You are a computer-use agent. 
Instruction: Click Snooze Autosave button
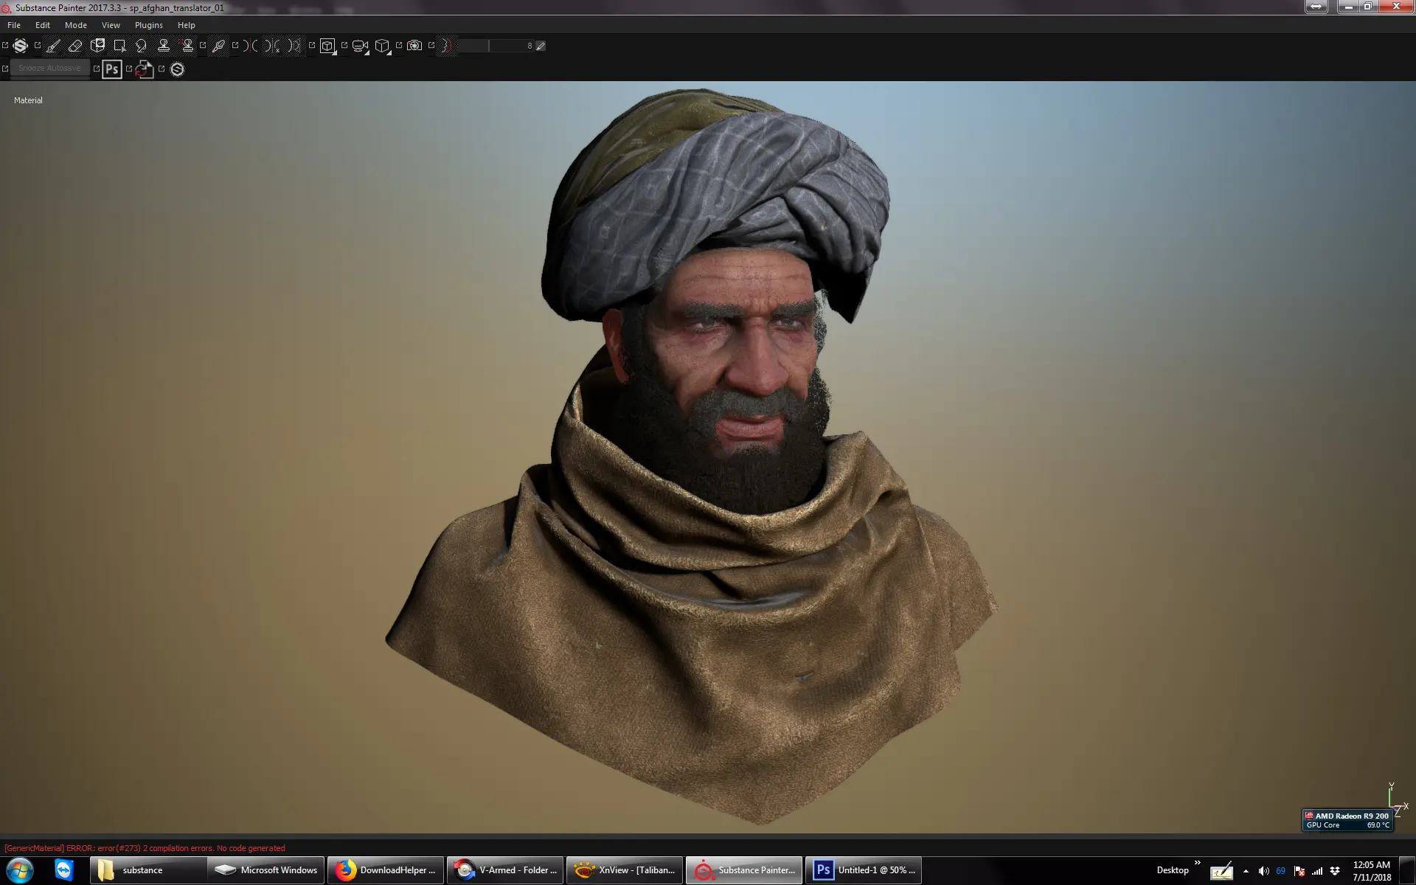pos(49,68)
